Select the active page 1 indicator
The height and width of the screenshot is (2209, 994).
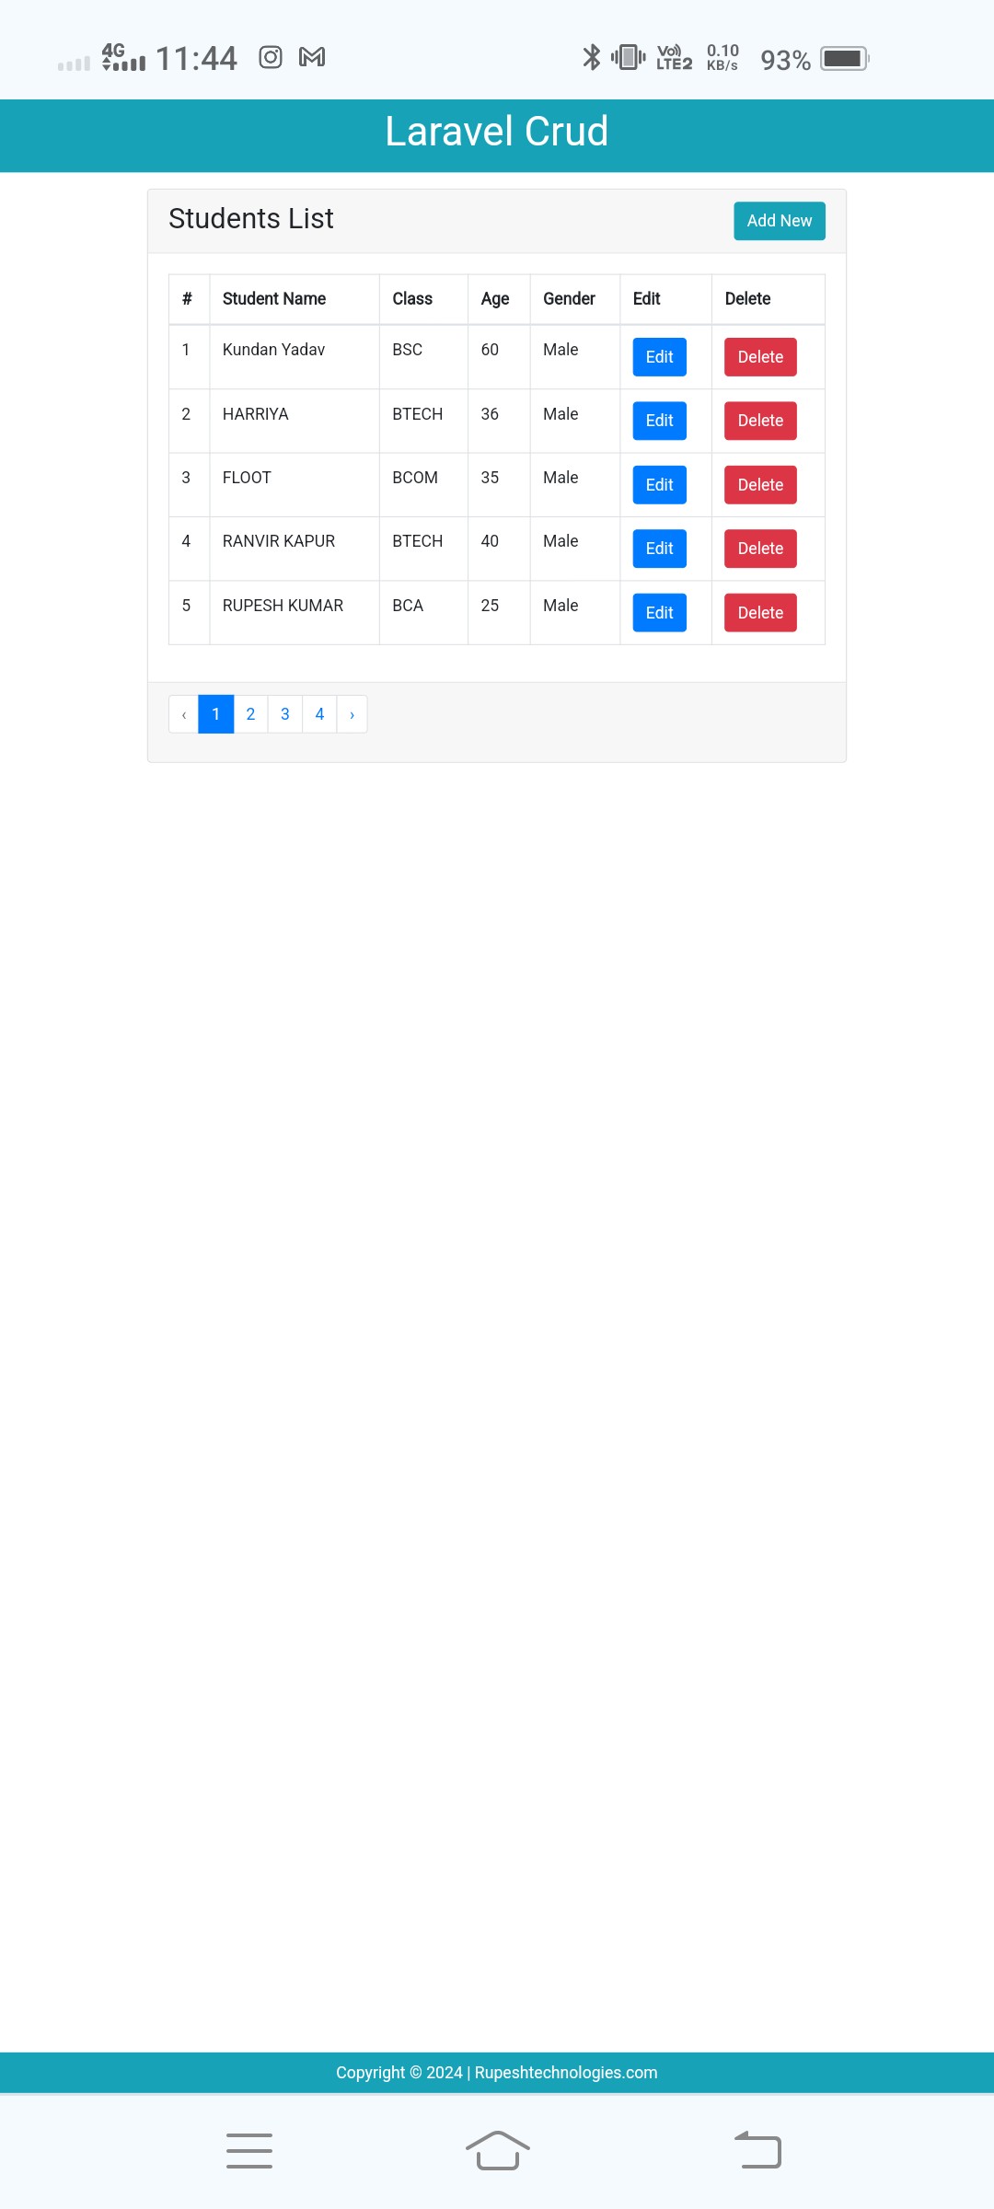(216, 714)
